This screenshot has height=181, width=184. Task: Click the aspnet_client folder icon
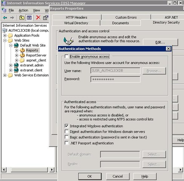point(22,60)
